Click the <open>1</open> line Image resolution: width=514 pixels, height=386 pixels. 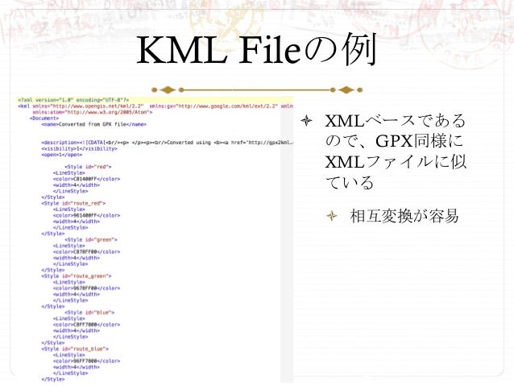61,155
